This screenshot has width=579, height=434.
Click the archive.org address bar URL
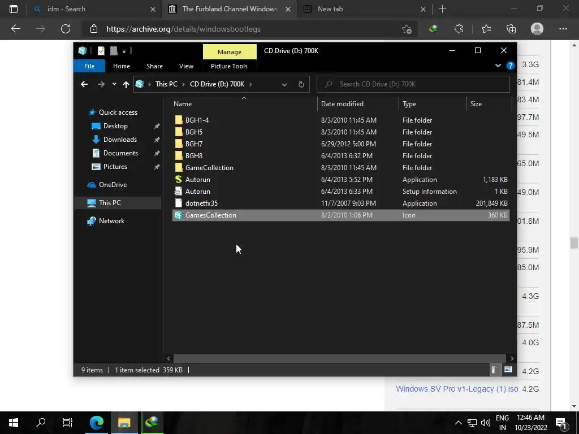click(x=183, y=29)
